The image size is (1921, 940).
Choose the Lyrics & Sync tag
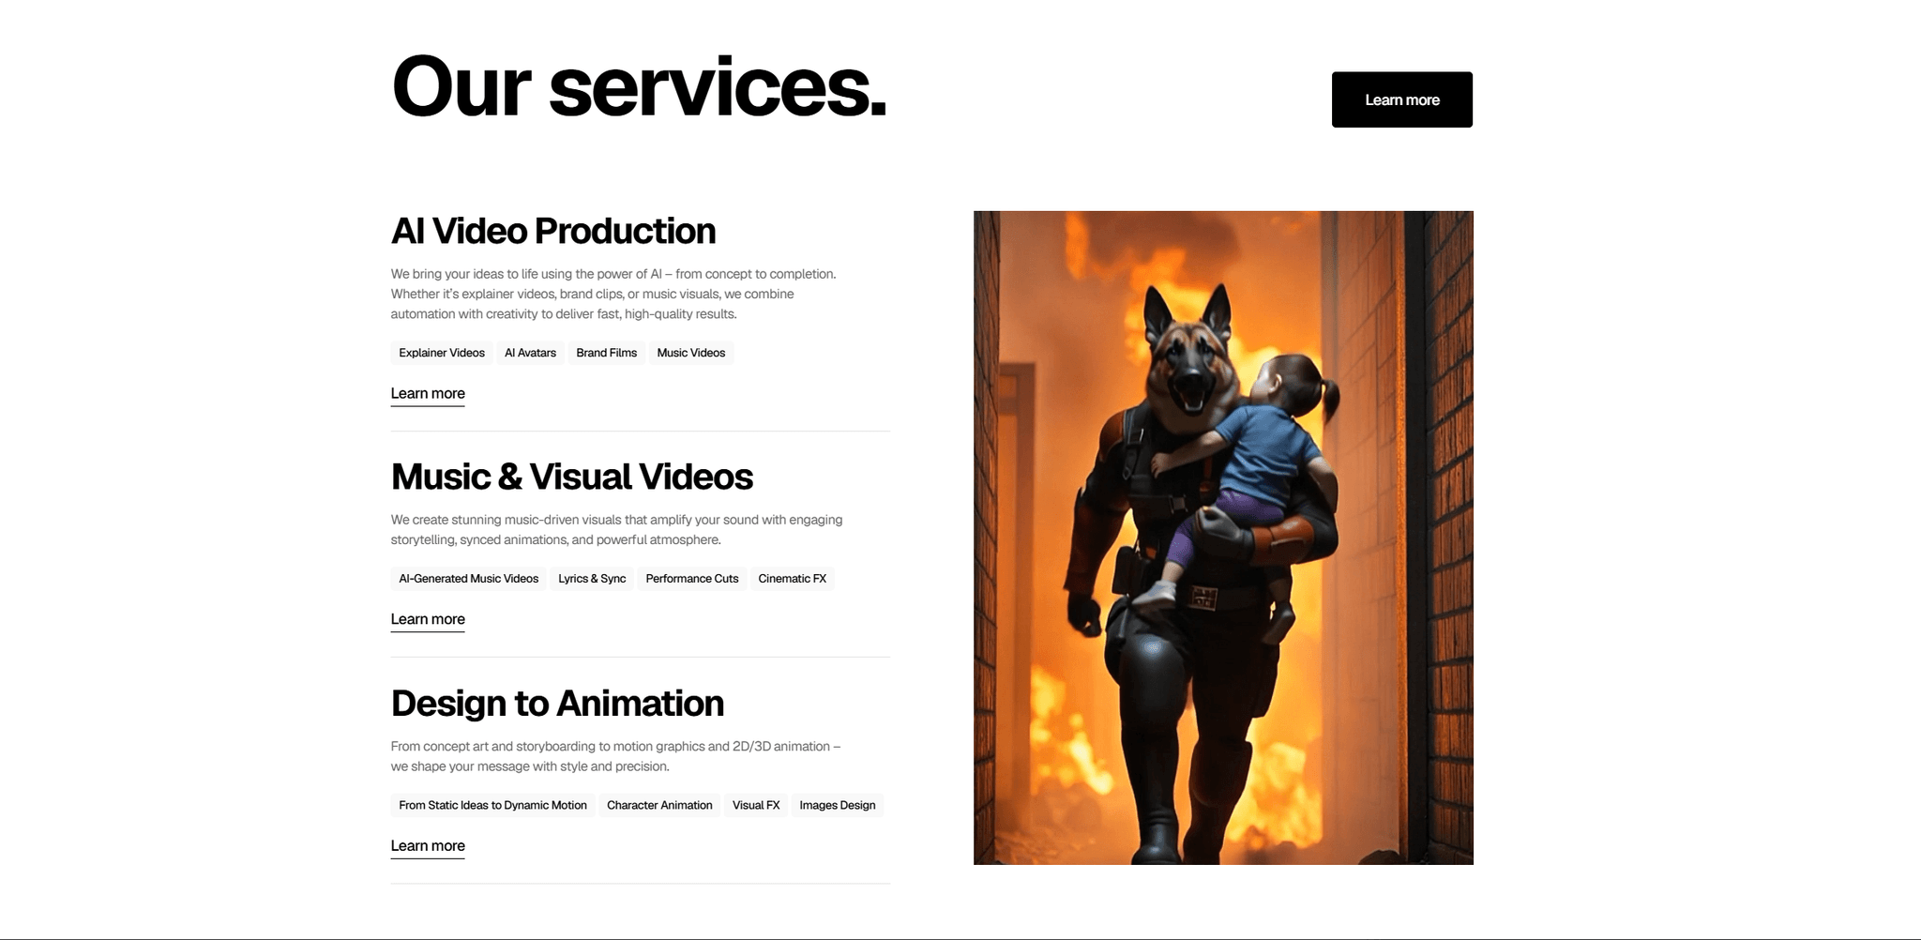[x=592, y=579]
